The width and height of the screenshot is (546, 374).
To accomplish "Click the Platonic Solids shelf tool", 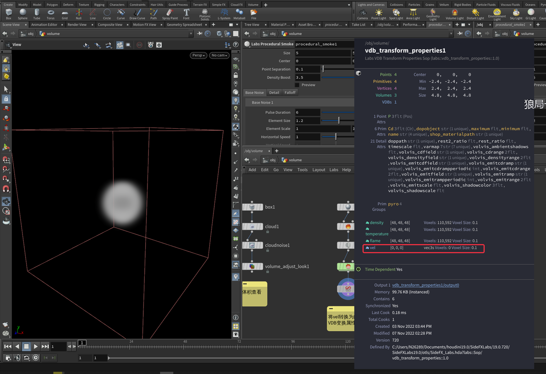I will [205, 14].
